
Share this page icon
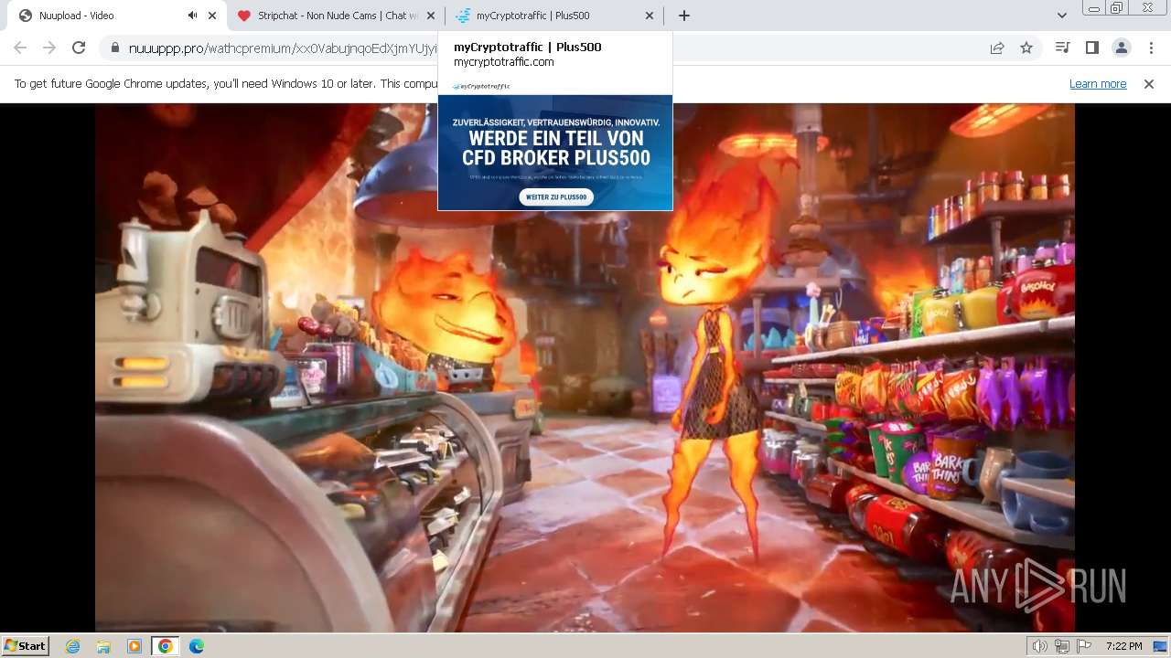click(997, 48)
